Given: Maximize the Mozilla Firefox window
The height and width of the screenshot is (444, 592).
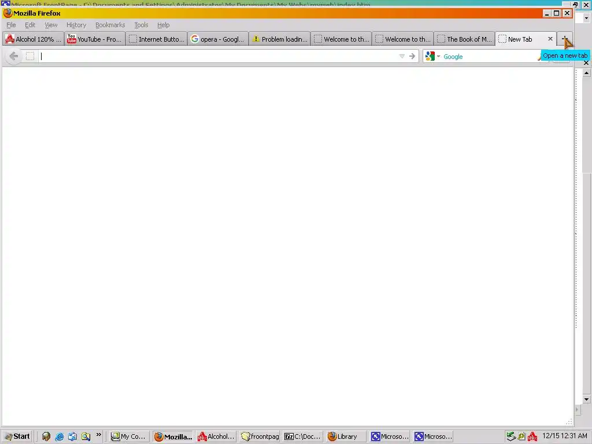Looking at the screenshot, I should click(x=557, y=13).
